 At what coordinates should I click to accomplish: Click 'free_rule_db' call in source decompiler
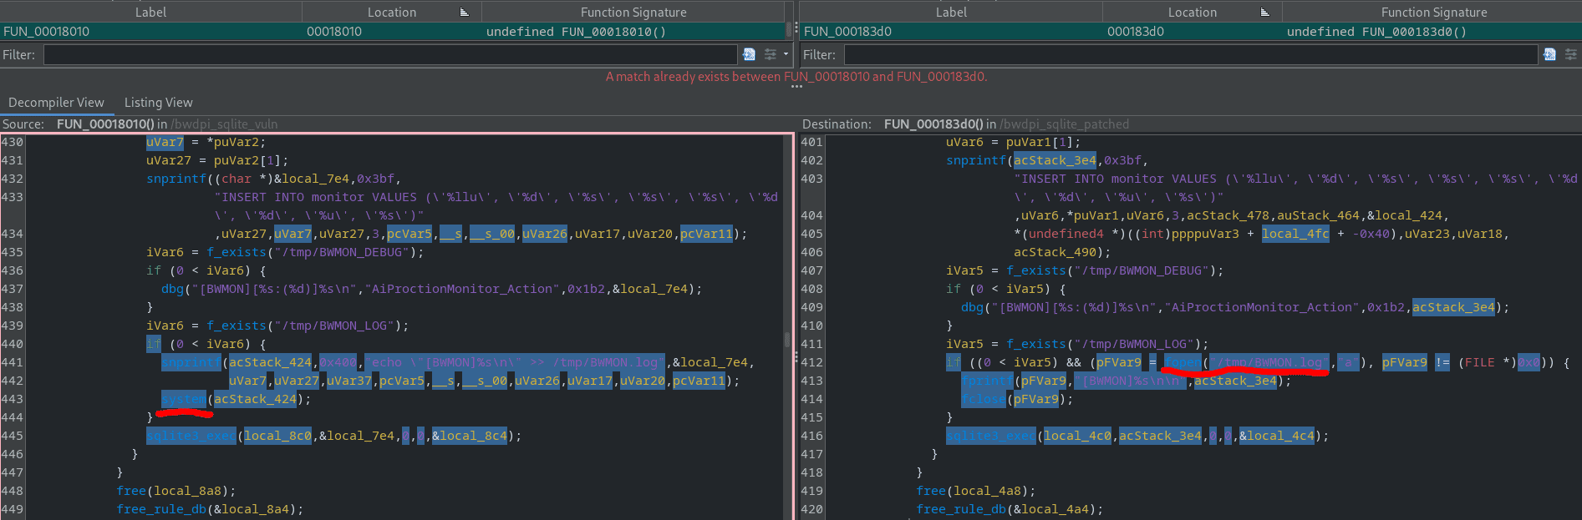click(161, 509)
